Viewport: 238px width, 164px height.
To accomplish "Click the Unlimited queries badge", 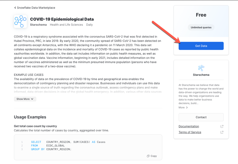I will pyautogui.click(x=201, y=27).
